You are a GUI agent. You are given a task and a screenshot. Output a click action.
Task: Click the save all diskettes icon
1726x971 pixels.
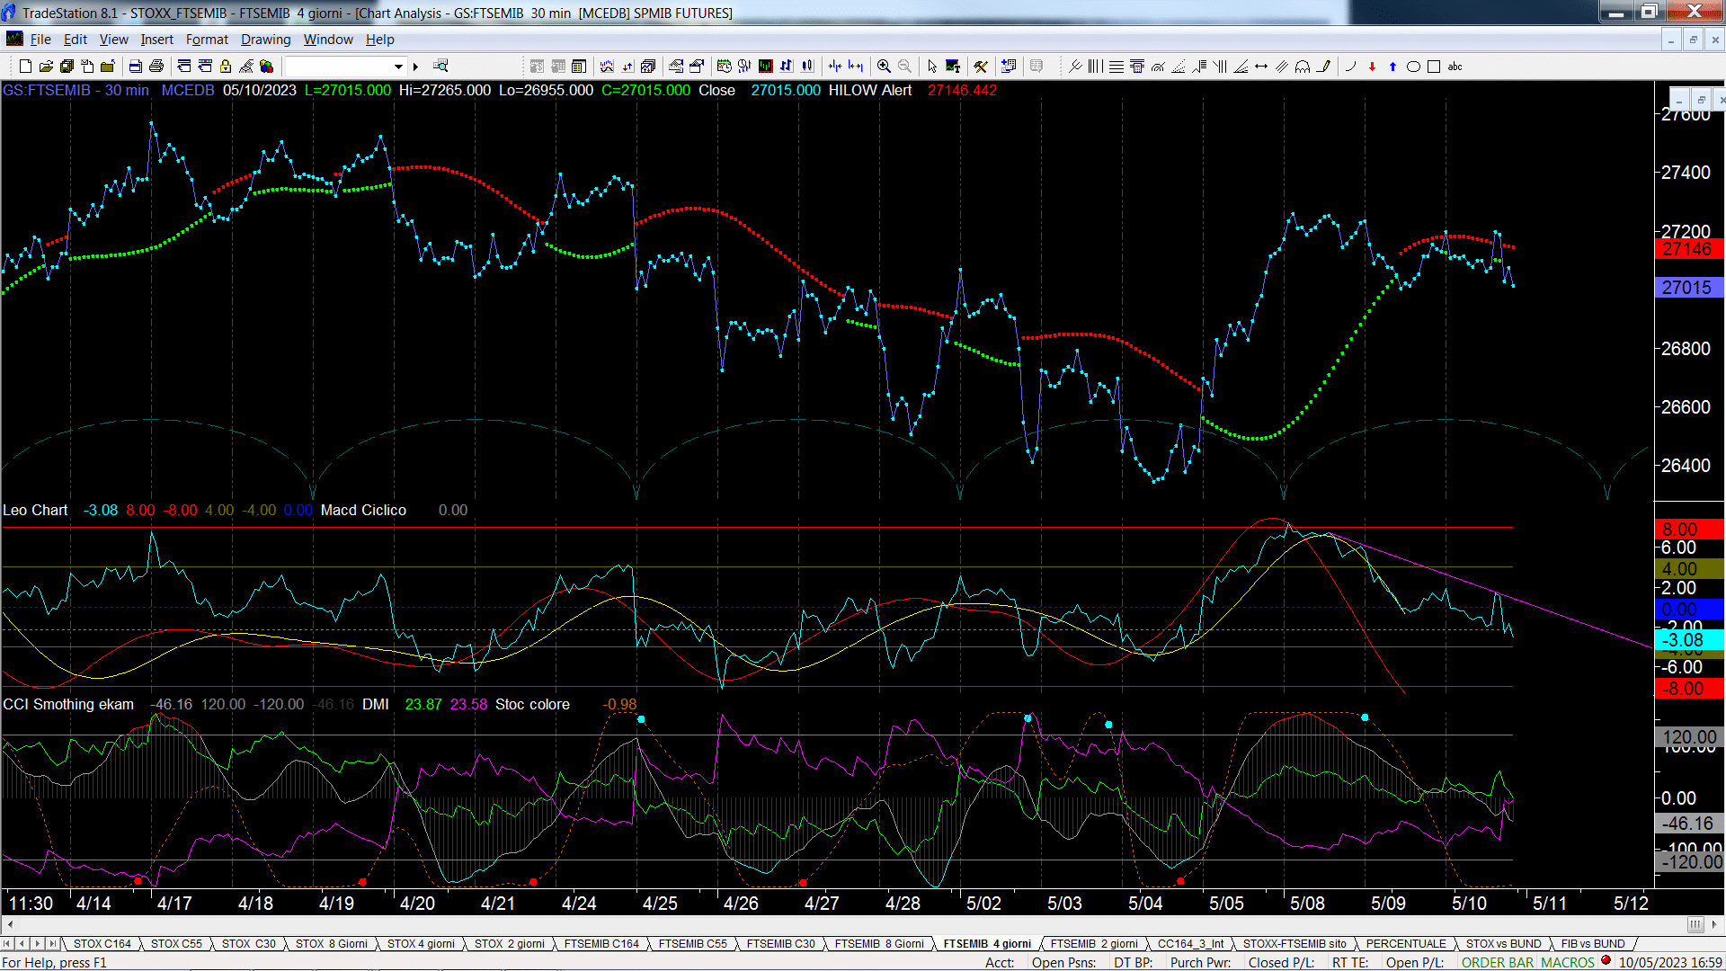[67, 67]
